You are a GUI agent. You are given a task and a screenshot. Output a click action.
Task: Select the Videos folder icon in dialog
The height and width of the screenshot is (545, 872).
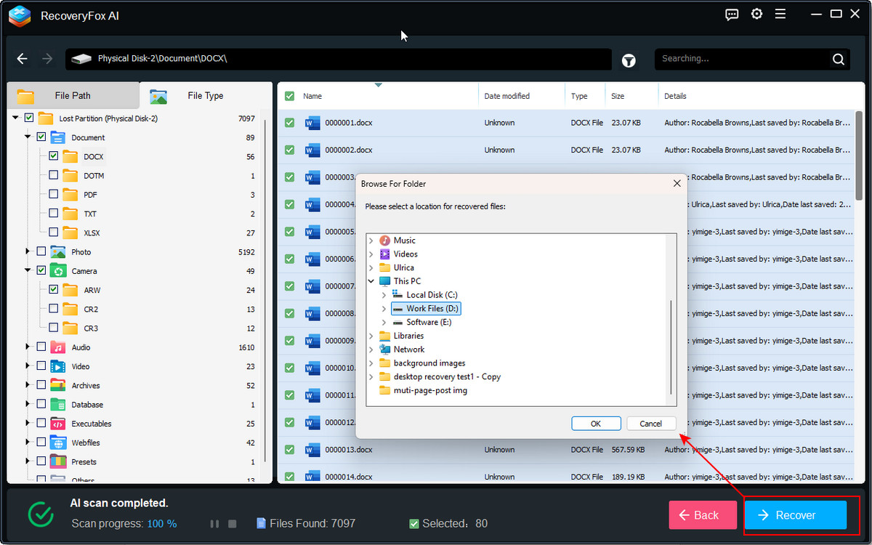point(385,254)
